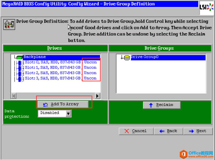Click scroll left arrow in Drives list
This screenshot has width=215, height=160.
pos(14,96)
